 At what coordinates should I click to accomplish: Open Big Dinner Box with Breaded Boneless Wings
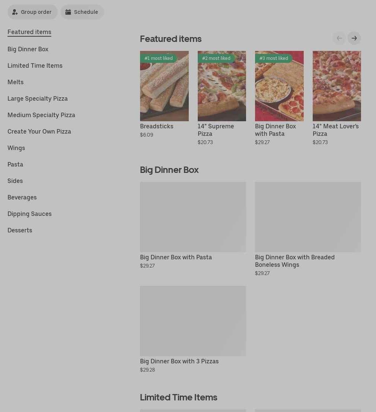tap(308, 229)
